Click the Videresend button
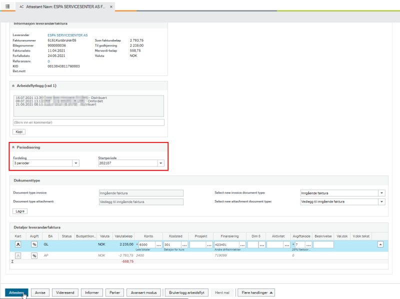 pos(65,292)
